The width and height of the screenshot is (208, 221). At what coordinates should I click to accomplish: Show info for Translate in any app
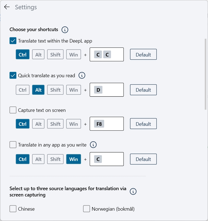[x=93, y=145]
